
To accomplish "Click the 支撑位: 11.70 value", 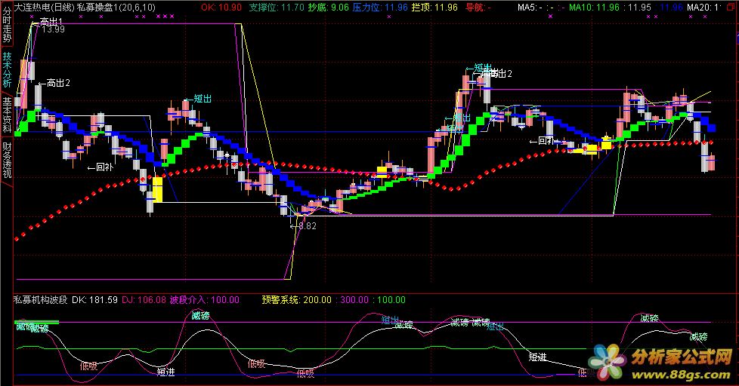I will coord(277,7).
